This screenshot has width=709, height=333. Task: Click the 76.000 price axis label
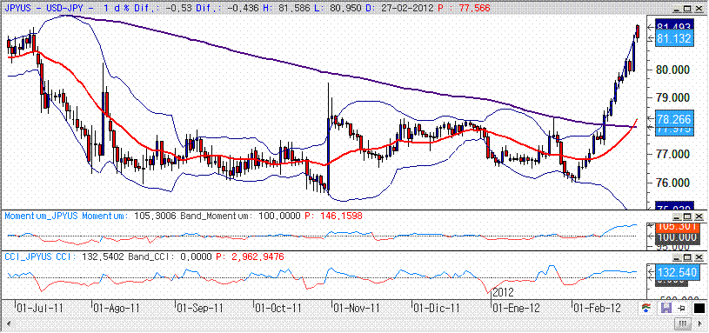(x=673, y=183)
